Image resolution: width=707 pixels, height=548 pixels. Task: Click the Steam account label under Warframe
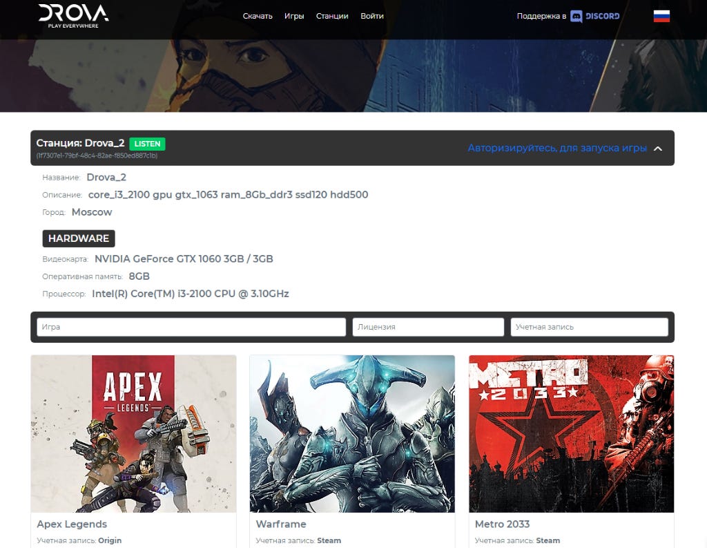click(329, 540)
